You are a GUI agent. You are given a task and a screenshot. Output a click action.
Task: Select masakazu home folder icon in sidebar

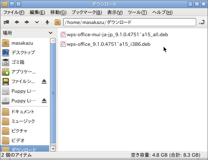click(x=6, y=43)
